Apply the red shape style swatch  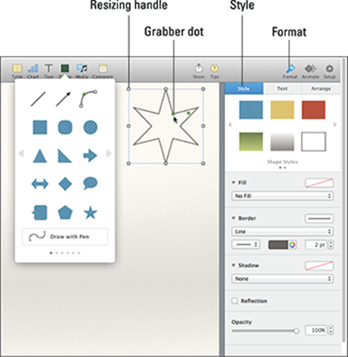(313, 109)
